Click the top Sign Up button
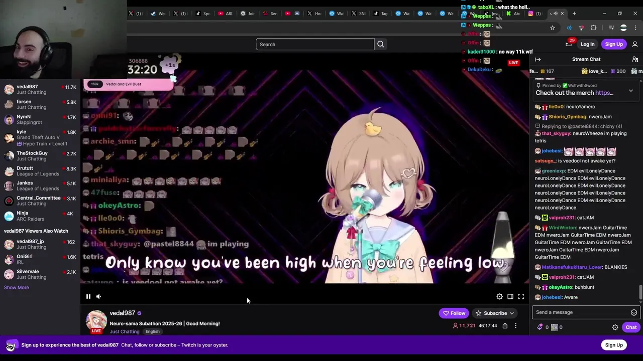Viewport: 643px width, 361px height. (x=614, y=44)
